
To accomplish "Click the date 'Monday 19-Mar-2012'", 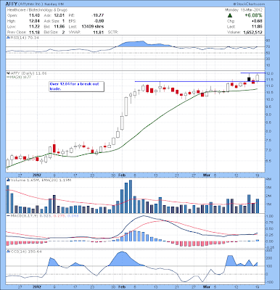I will [x=244, y=10].
